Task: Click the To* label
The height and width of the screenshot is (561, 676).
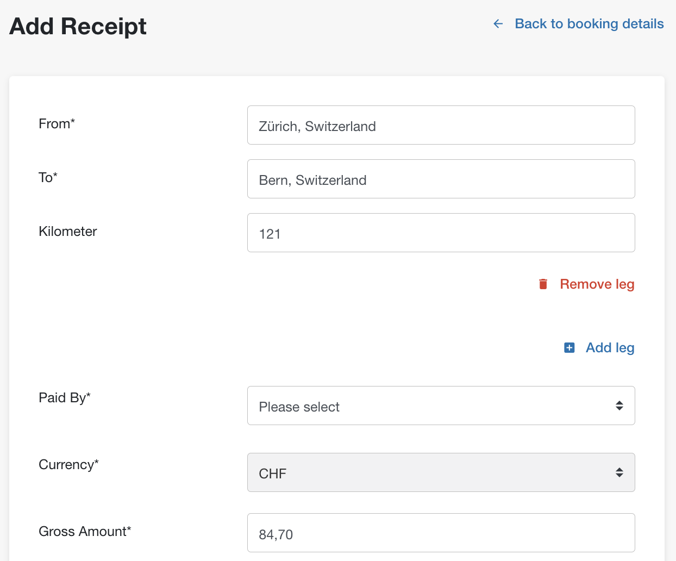Action: click(48, 178)
